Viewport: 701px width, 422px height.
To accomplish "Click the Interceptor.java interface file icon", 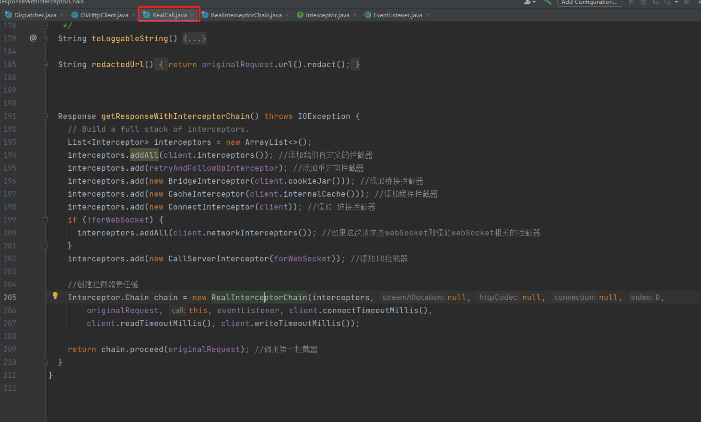I will (x=300, y=15).
